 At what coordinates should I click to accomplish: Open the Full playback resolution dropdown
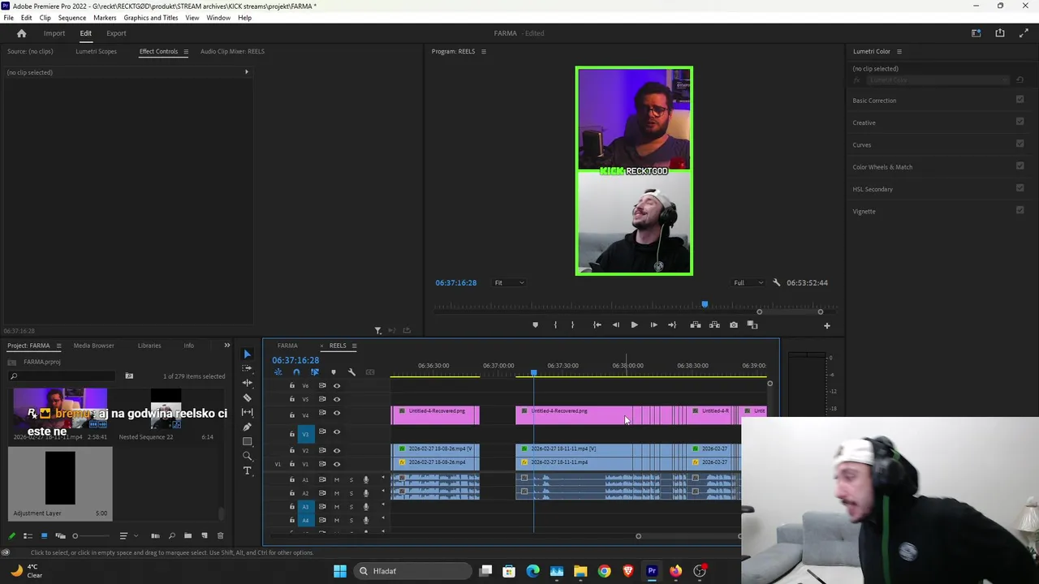(748, 283)
